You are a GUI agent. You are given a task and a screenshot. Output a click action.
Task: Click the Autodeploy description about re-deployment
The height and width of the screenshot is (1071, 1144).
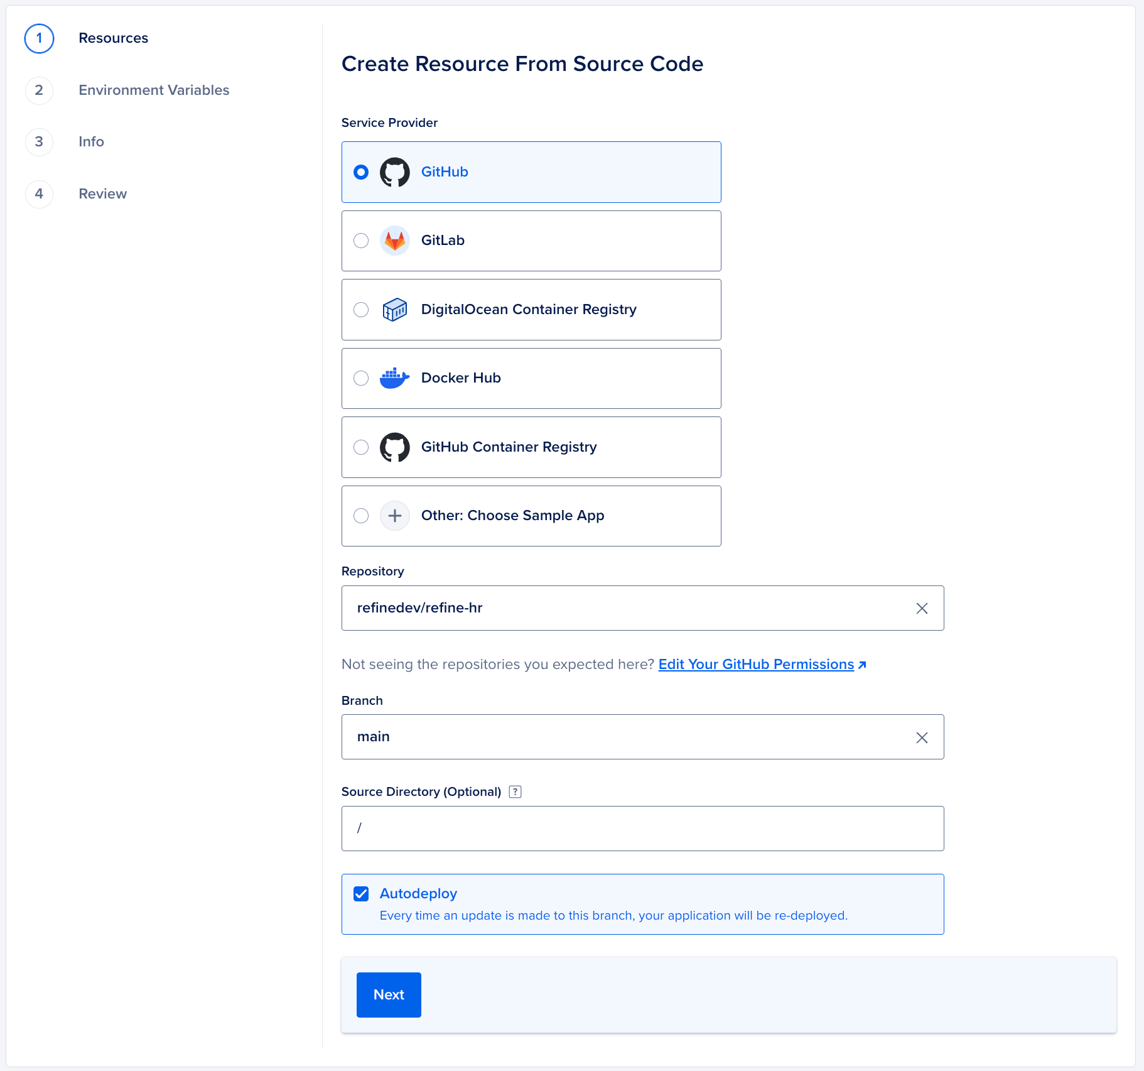[613, 916]
